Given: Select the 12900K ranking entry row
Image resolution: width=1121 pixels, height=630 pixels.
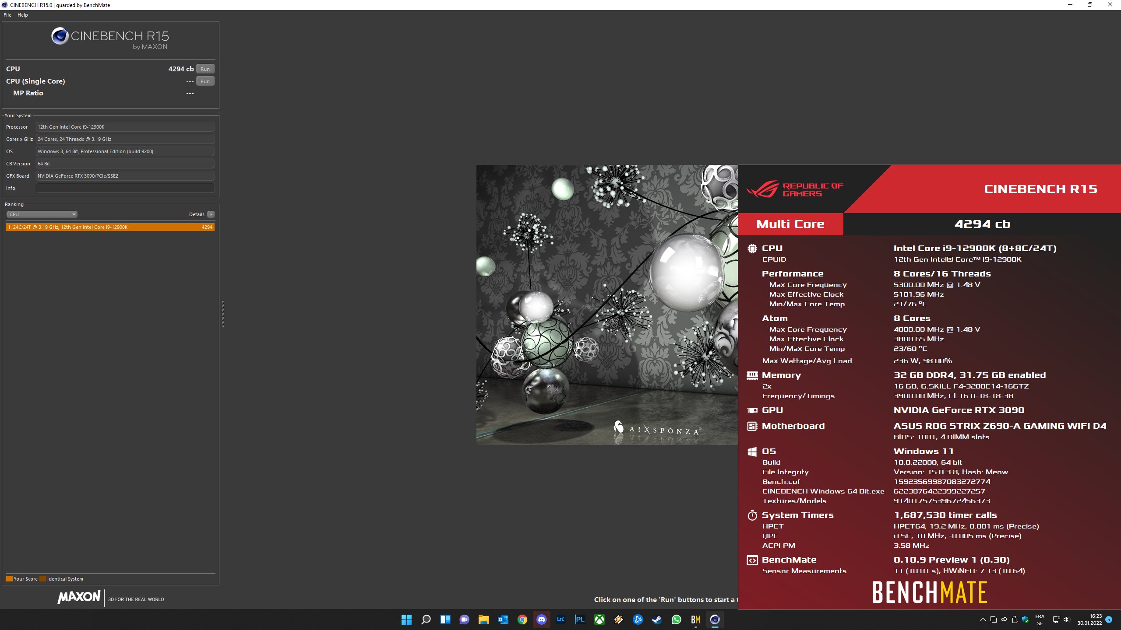Looking at the screenshot, I should point(110,227).
